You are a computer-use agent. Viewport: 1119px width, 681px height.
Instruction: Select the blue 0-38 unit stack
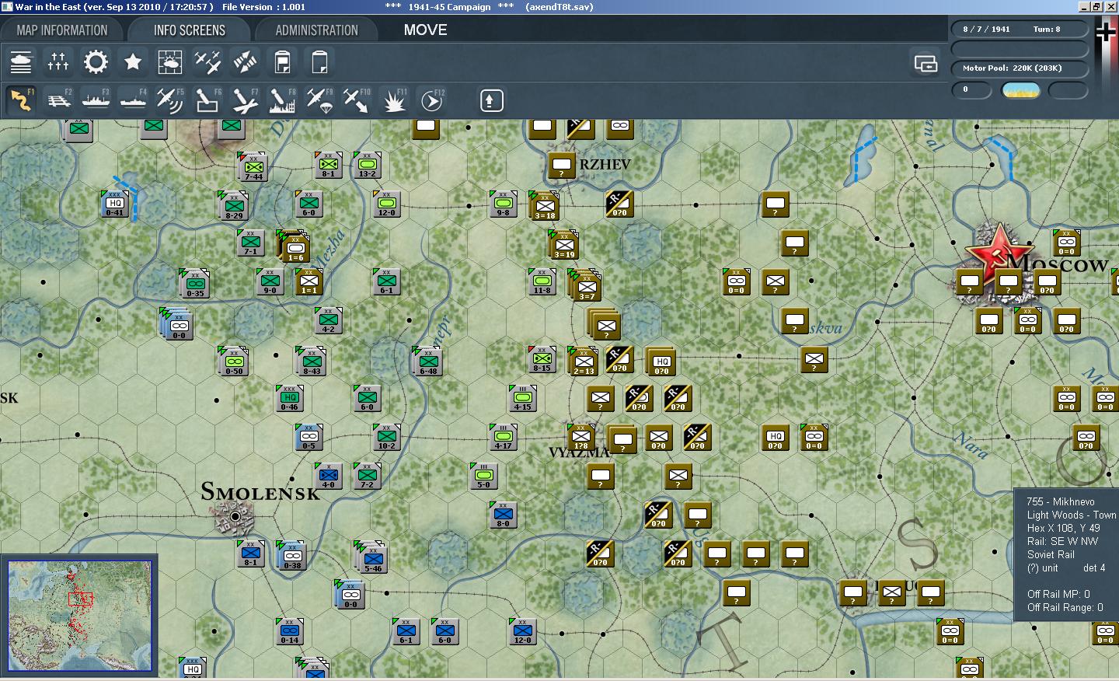[x=291, y=555]
